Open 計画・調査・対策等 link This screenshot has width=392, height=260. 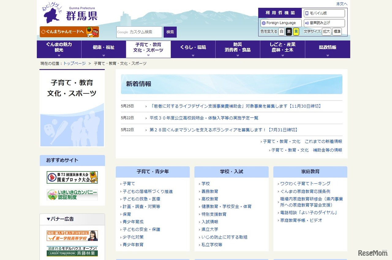pos(141,207)
